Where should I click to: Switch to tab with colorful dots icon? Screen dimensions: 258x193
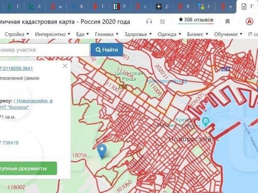pyautogui.click(x=204, y=6)
